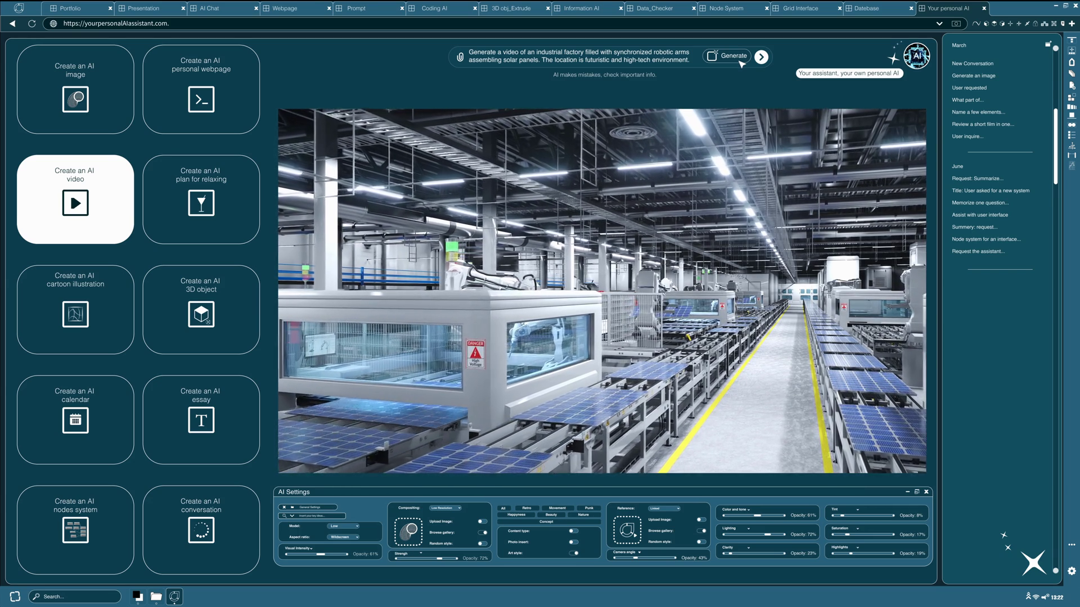Image resolution: width=1080 pixels, height=607 pixels.
Task: Expand the Reference Linked dropdown
Action: point(664,508)
